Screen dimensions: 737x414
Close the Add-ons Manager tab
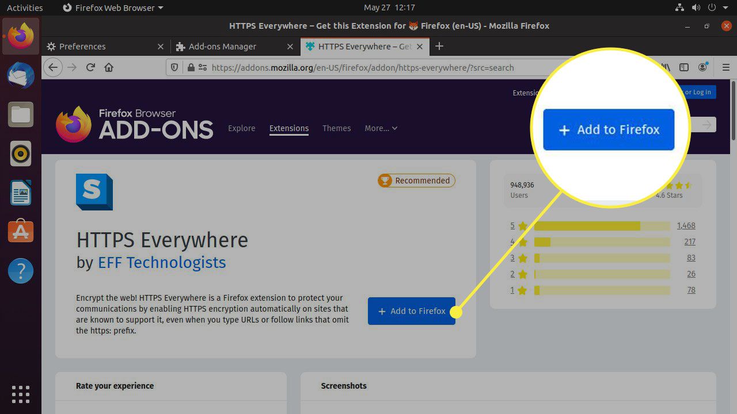290,47
